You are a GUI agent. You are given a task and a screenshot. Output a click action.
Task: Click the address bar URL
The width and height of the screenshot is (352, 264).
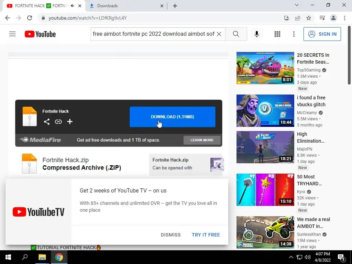click(88, 18)
